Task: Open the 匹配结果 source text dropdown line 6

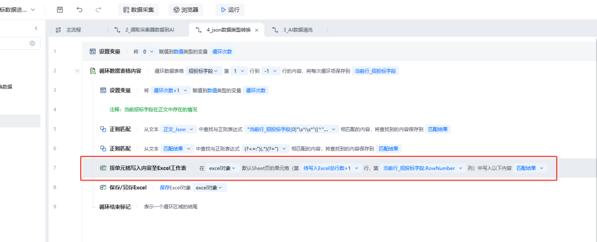Action: pyautogui.click(x=177, y=149)
